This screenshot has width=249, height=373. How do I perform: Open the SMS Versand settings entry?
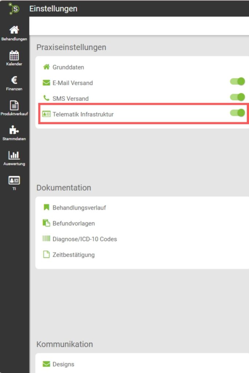pyautogui.click(x=70, y=99)
